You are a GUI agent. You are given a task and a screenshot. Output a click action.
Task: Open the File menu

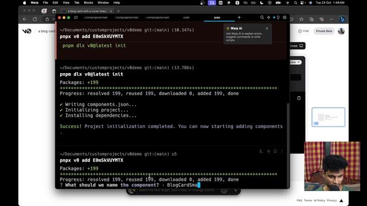click(x=45, y=3)
